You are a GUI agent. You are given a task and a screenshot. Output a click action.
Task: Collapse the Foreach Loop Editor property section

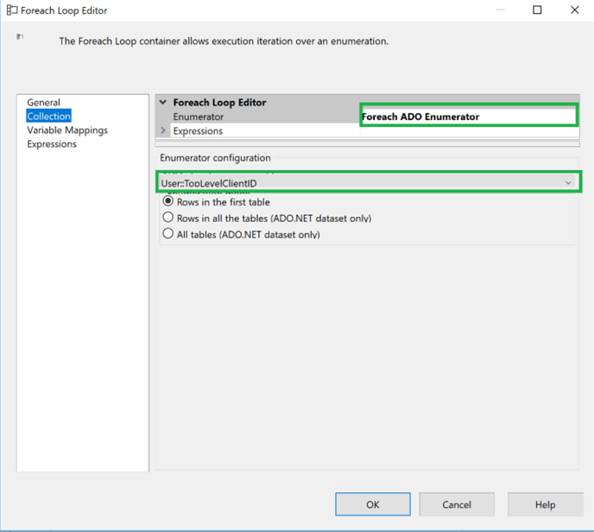tap(163, 103)
